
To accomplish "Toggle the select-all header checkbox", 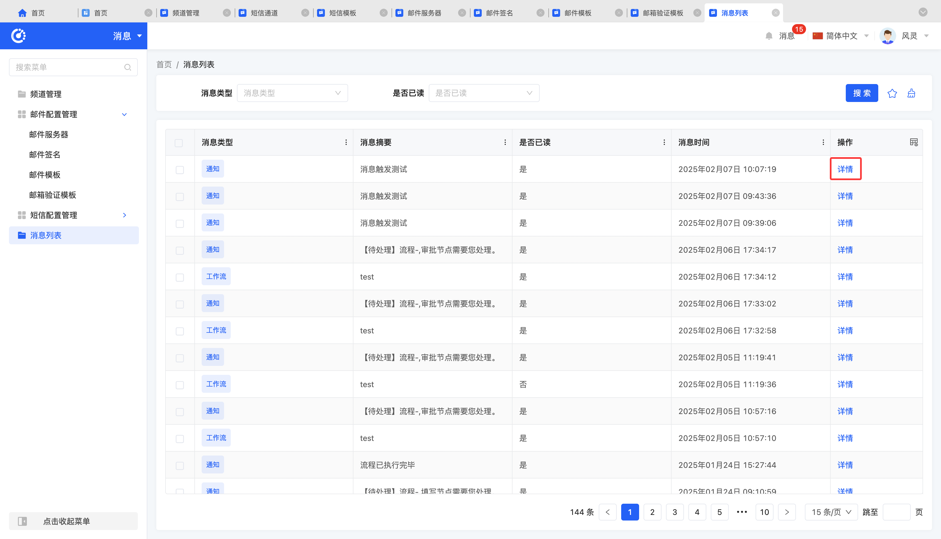I will [x=179, y=143].
